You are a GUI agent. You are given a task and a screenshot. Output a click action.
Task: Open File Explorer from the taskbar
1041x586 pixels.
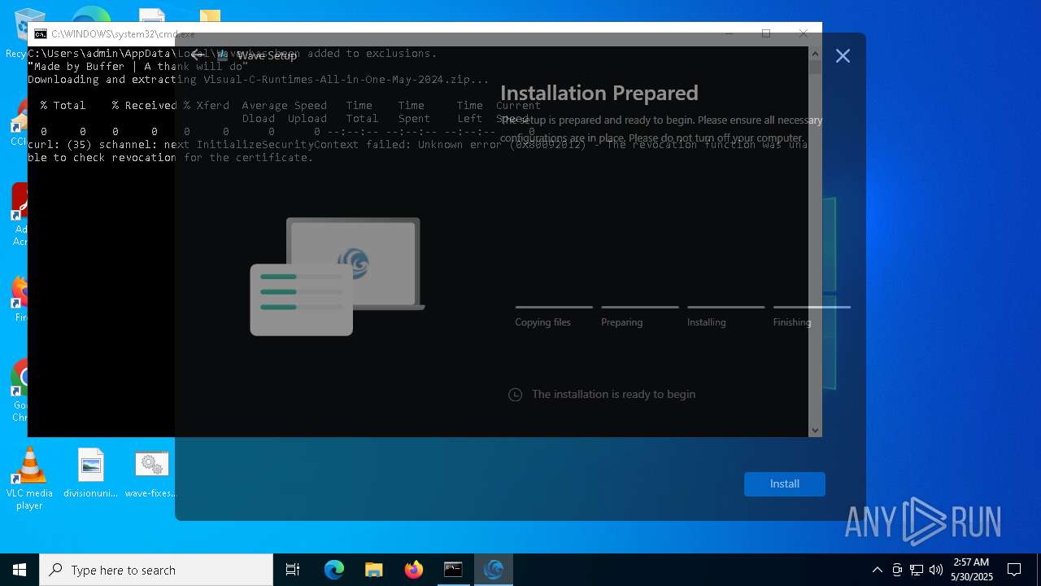click(374, 570)
